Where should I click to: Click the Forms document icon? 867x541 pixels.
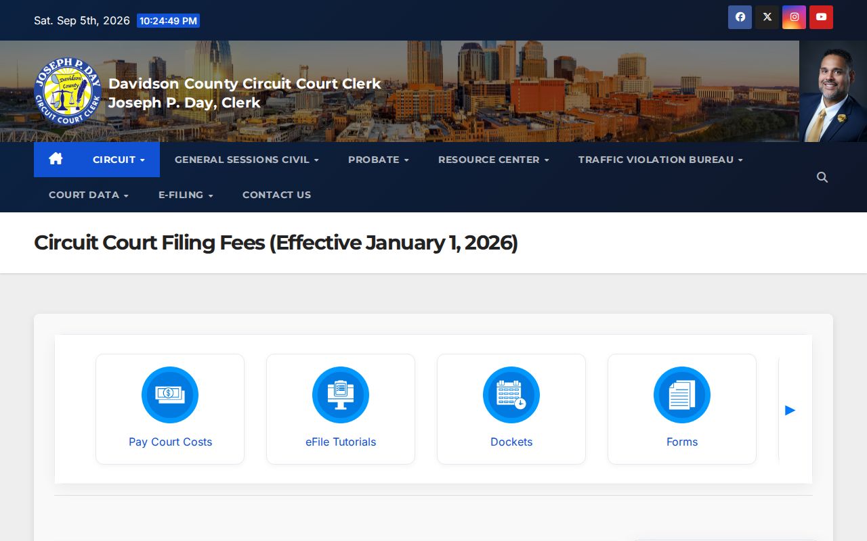tap(682, 395)
